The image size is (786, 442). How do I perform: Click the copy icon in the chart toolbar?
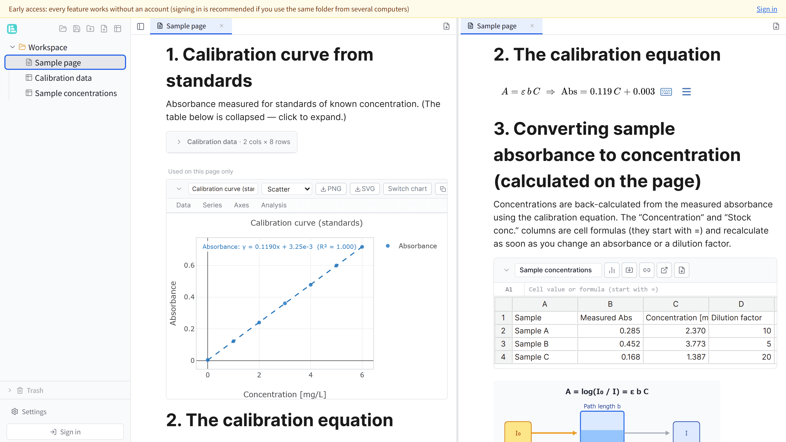click(x=443, y=189)
